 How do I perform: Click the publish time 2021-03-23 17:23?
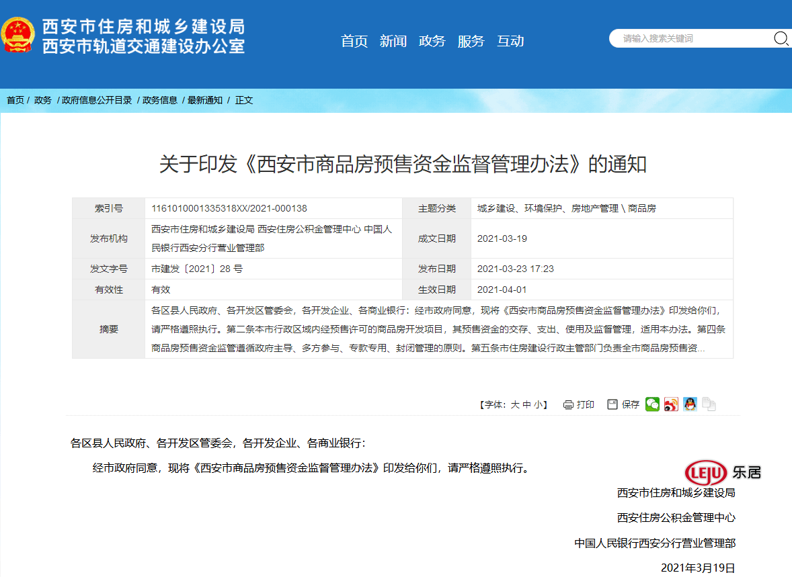pos(515,269)
